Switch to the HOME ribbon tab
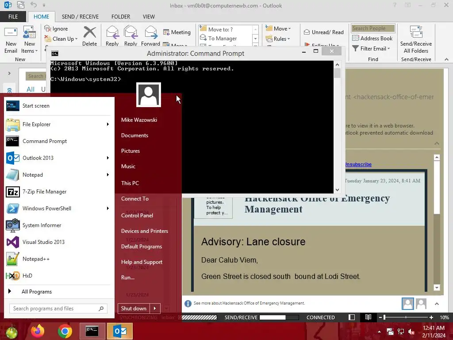The height and width of the screenshot is (340, 453). pyautogui.click(x=41, y=17)
